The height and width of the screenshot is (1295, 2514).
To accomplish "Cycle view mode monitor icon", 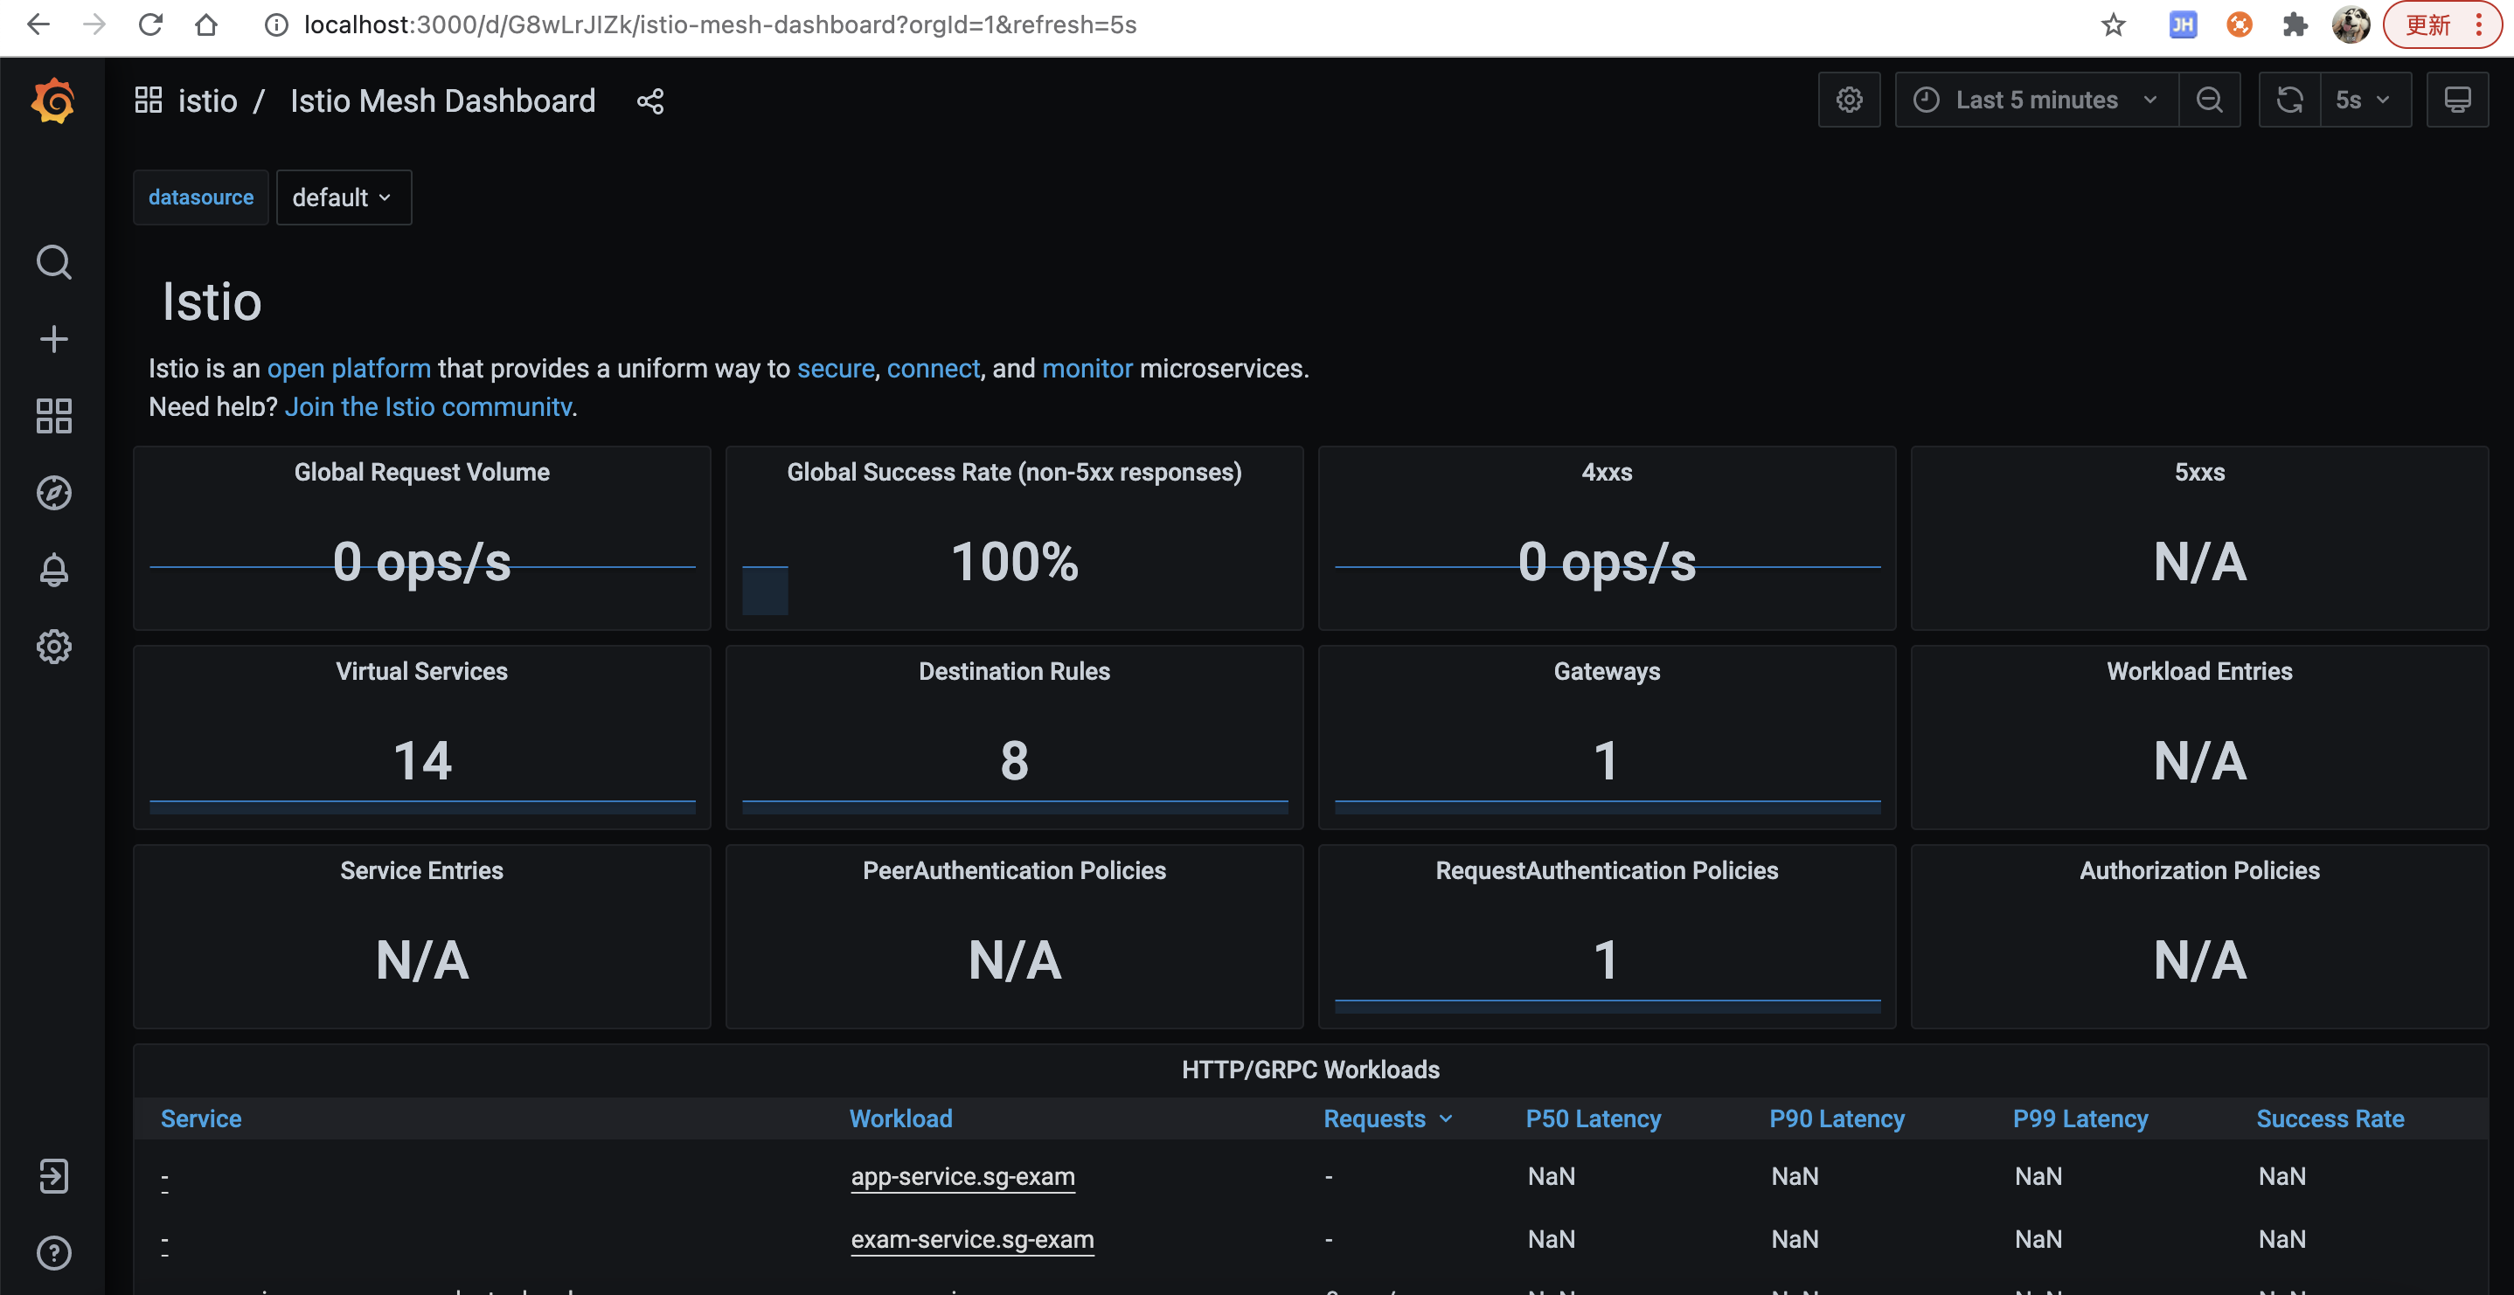I will pos(2457,100).
